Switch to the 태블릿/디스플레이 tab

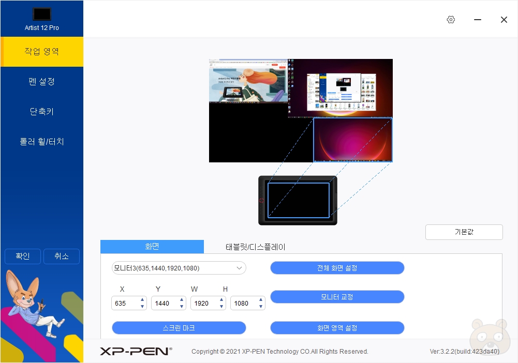(x=255, y=247)
